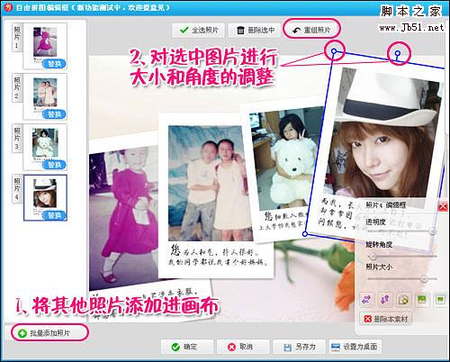The height and width of the screenshot is (362, 450).
Task: Click the top-left corner resize handle of selected photo
Action: tap(334, 51)
